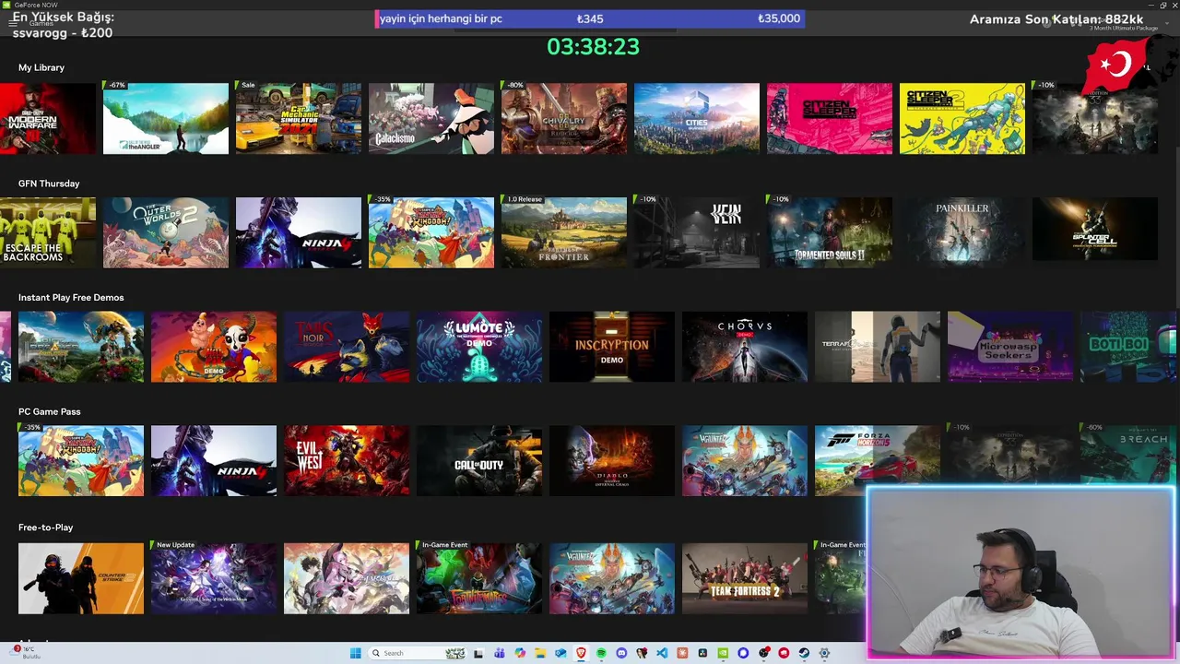The height and width of the screenshot is (664, 1180).
Task: Select Fortnite tile with In-Game Event badge
Action: (479, 578)
